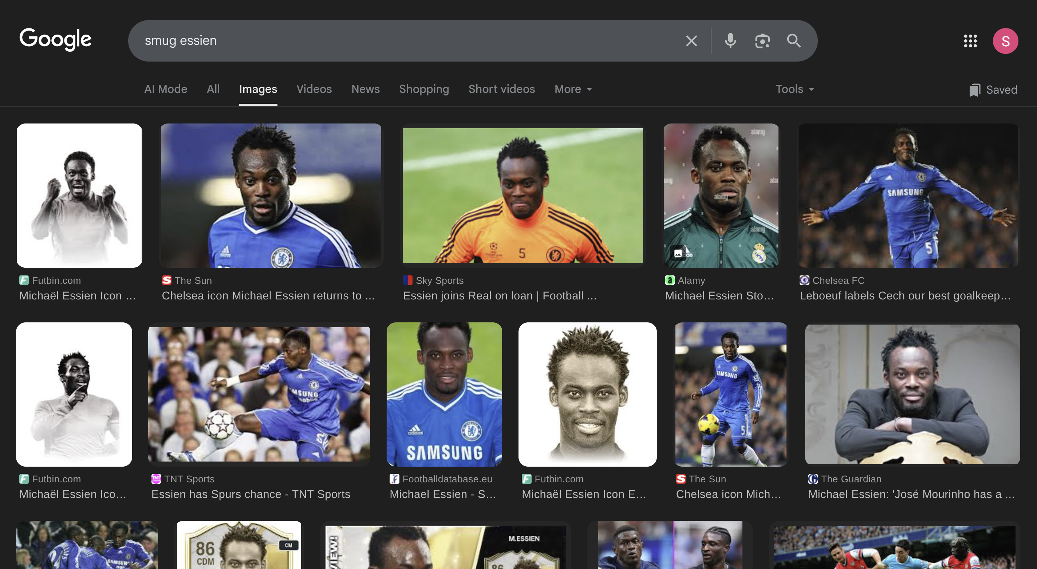Screen dimensions: 1037x569
Task: Open the News tab
Action: click(365, 89)
